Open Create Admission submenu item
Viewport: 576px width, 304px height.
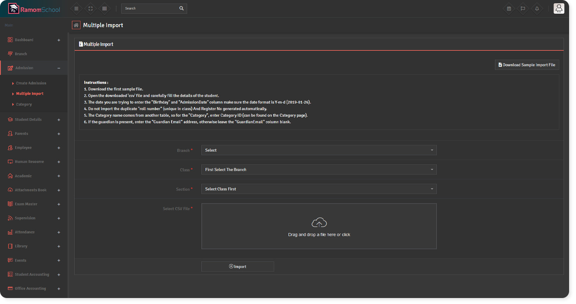[x=31, y=83]
